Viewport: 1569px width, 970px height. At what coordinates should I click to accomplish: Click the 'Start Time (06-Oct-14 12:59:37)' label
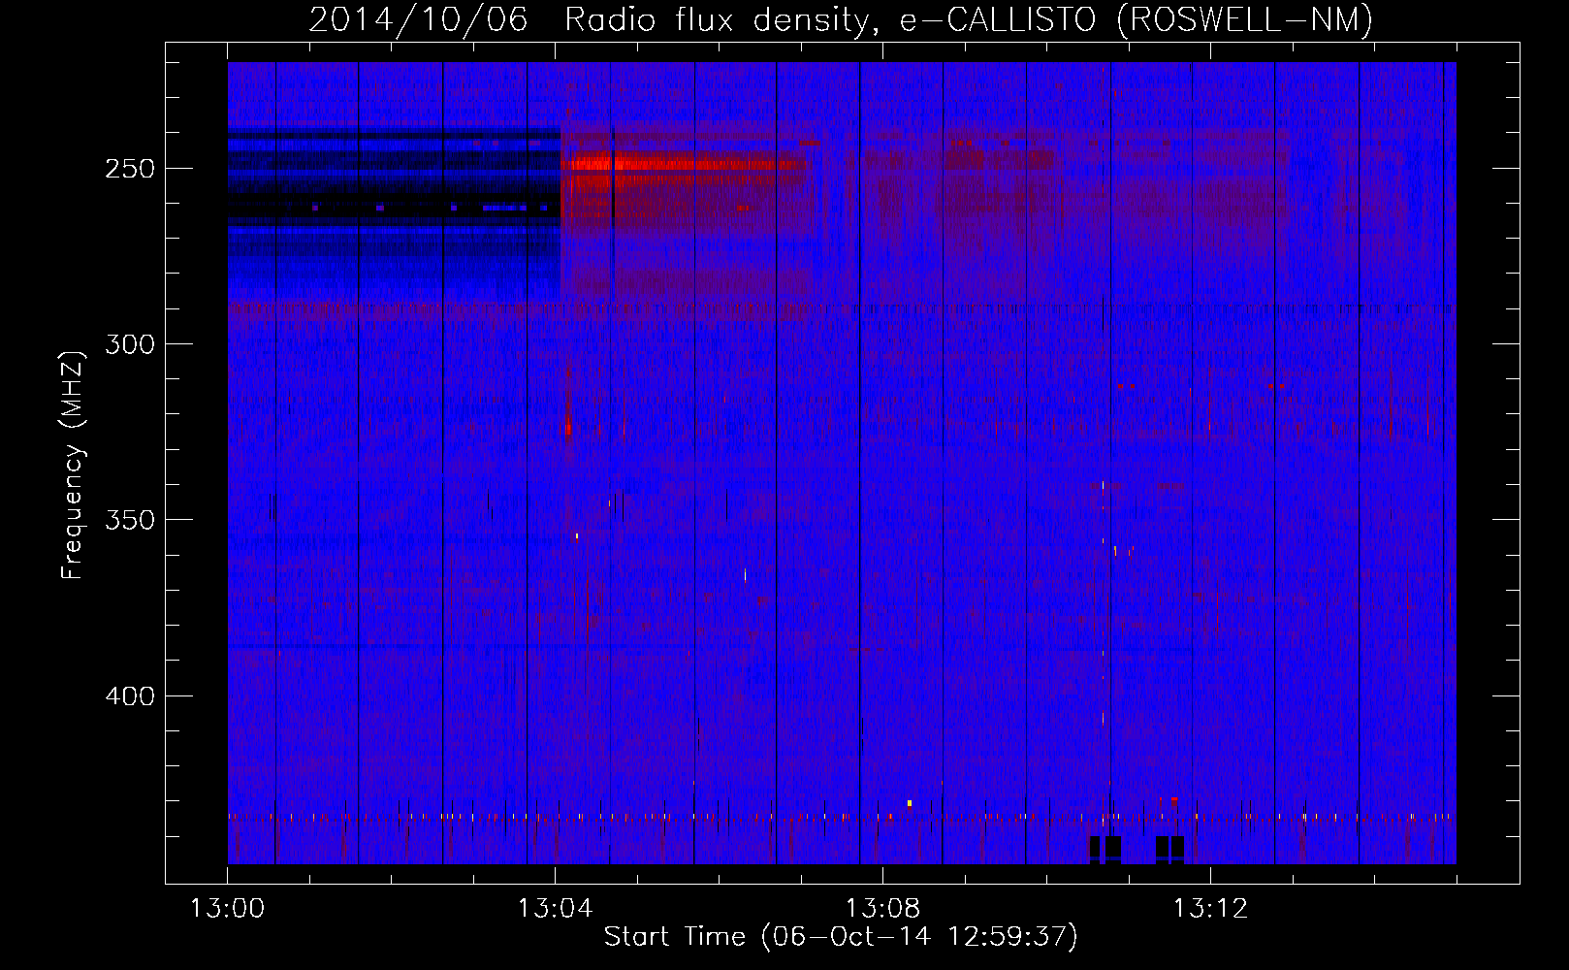pos(841,937)
